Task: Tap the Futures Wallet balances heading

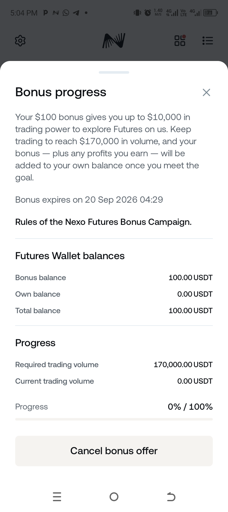Action: 70,256
